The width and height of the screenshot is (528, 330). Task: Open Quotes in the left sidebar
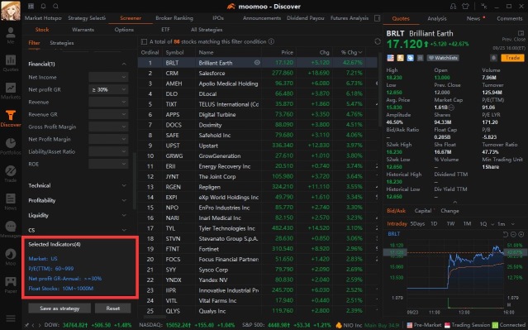coord(11,63)
